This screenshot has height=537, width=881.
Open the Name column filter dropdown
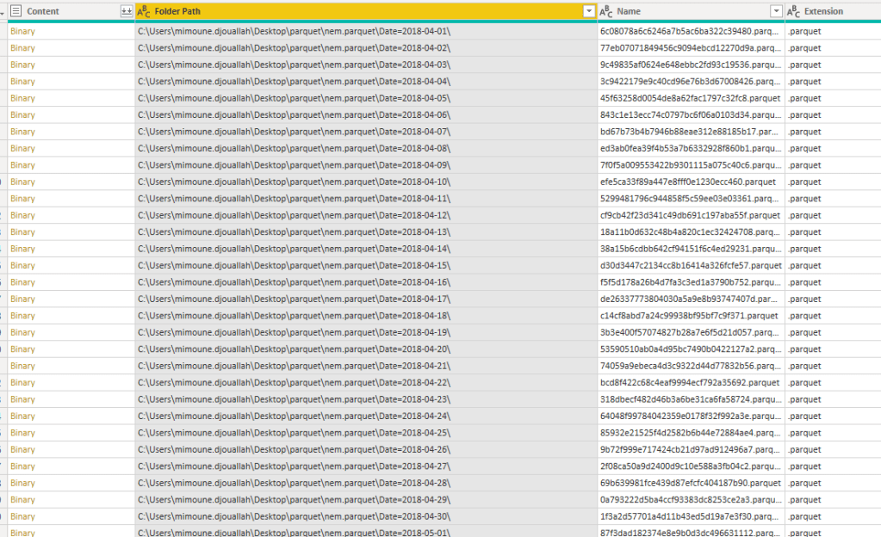coord(777,11)
